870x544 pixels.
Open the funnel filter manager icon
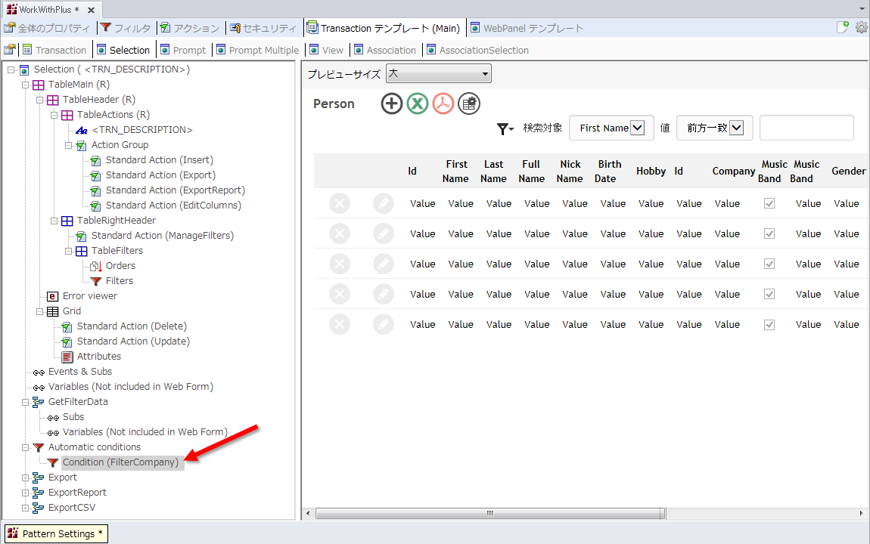505,129
